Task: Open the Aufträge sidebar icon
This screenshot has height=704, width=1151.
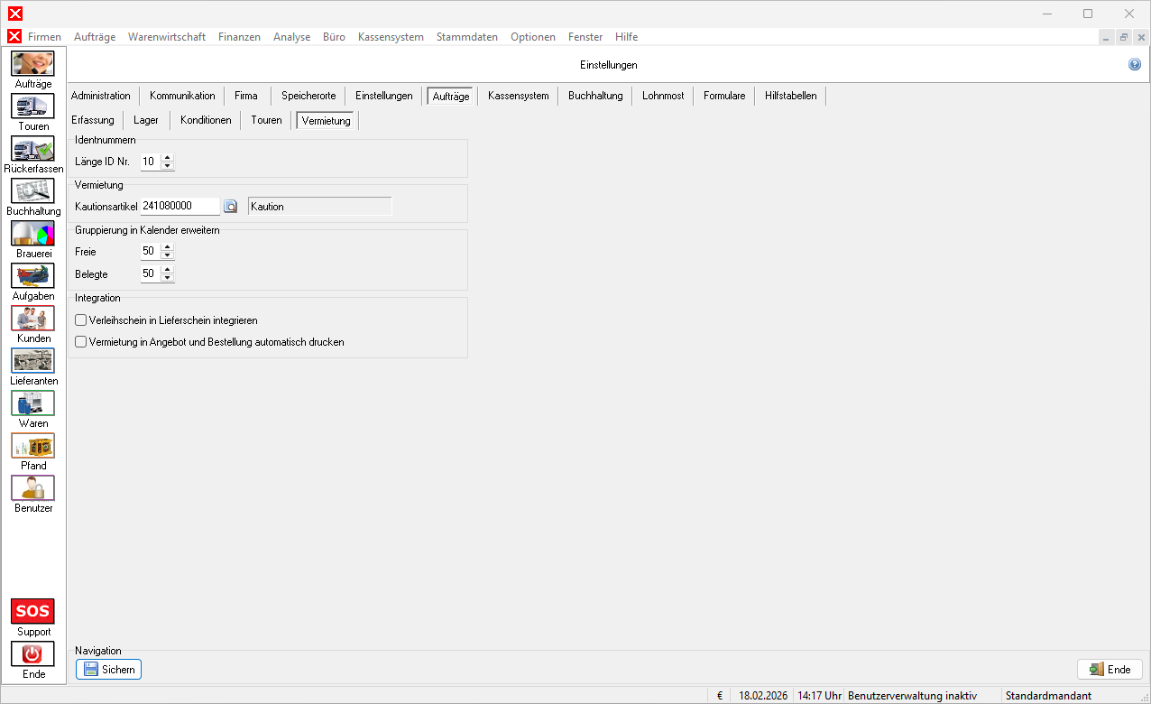Action: 32,64
